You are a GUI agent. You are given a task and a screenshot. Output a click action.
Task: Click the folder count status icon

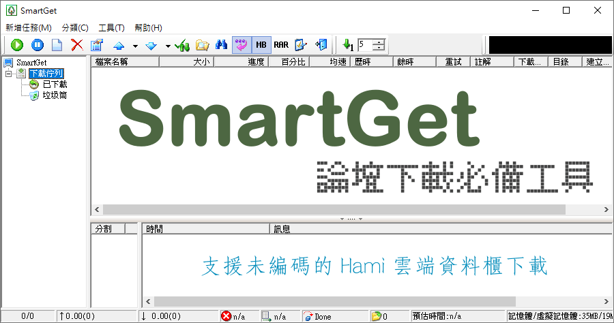(376, 316)
